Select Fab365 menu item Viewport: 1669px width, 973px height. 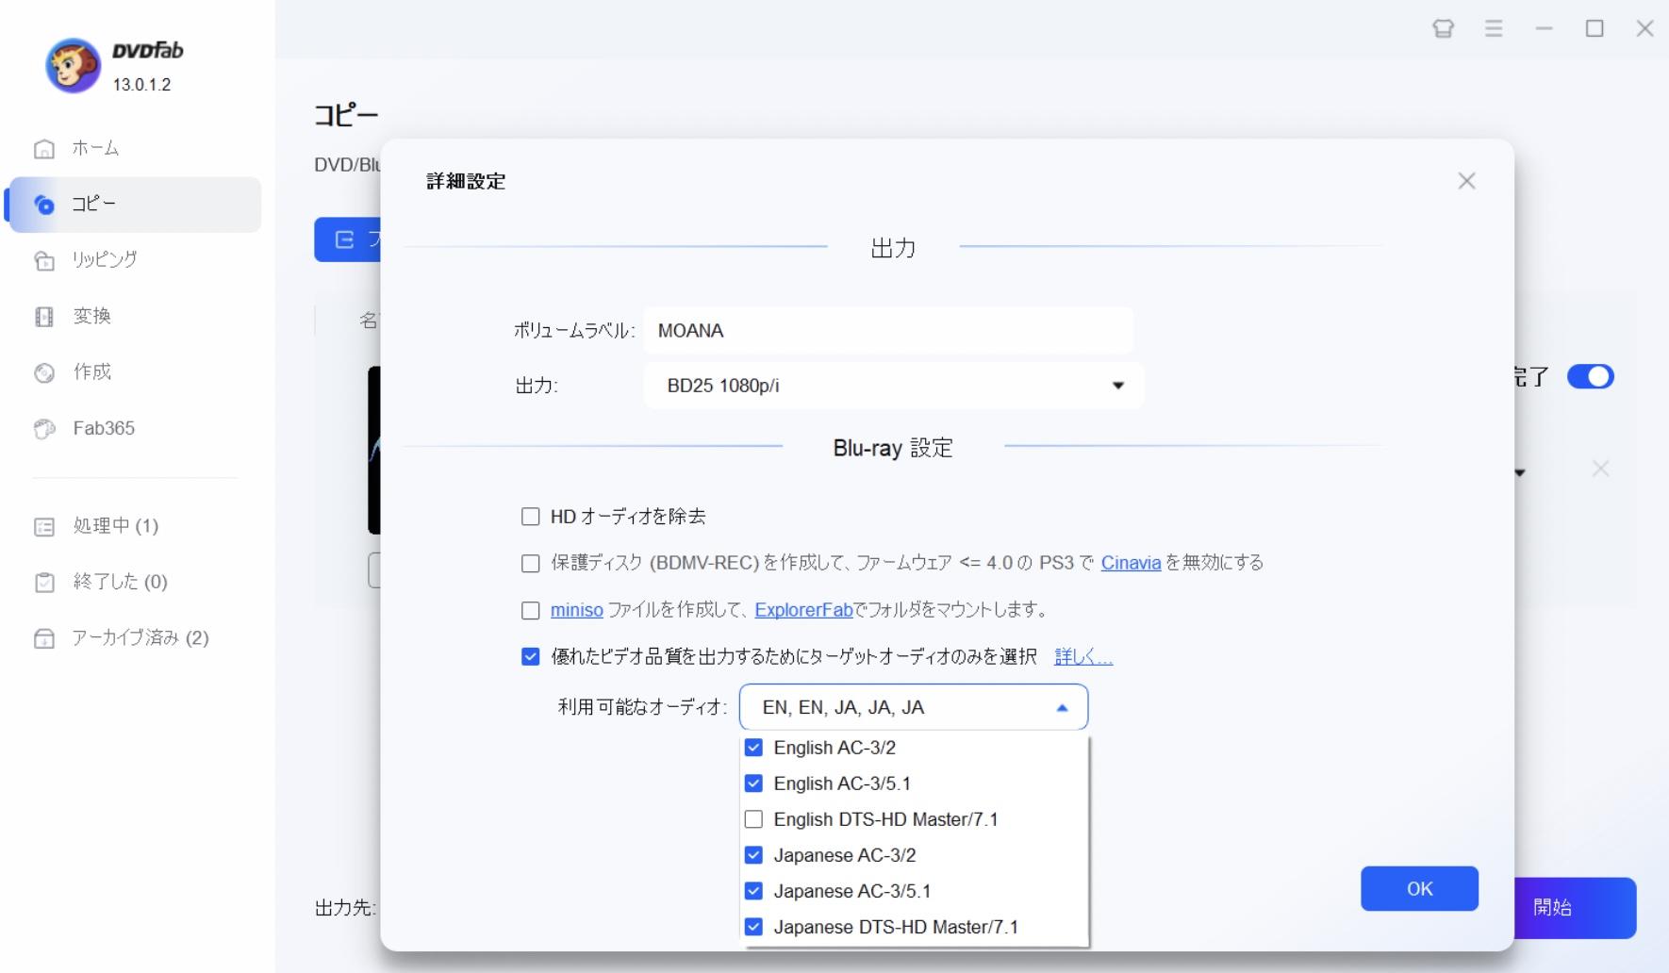click(x=104, y=429)
